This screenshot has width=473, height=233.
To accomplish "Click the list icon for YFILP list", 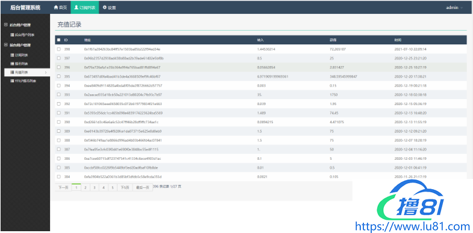I will pyautogui.click(x=13, y=81).
